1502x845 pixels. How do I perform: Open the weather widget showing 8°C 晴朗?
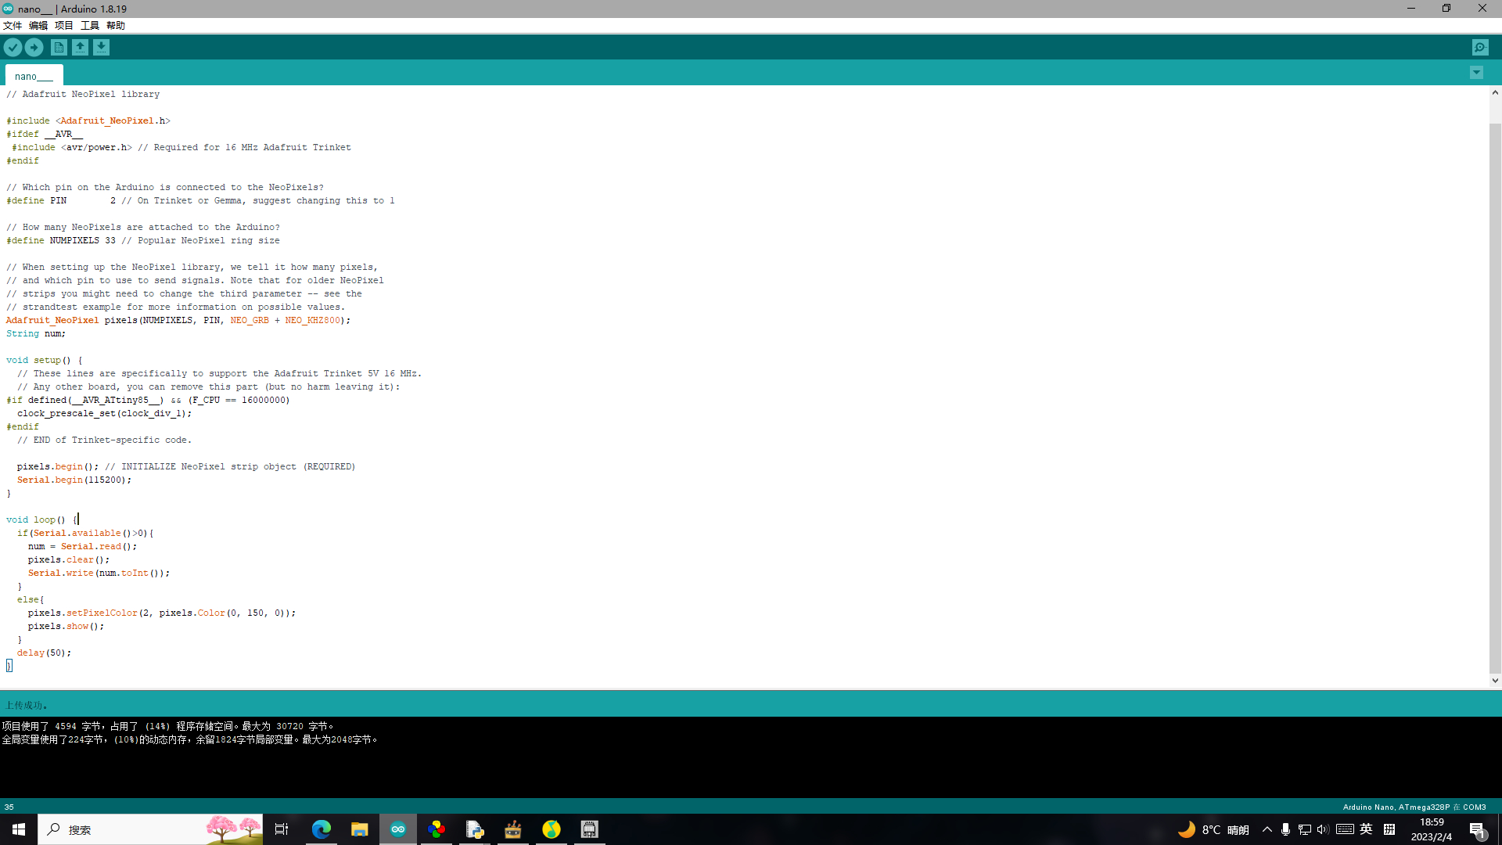[1213, 829]
